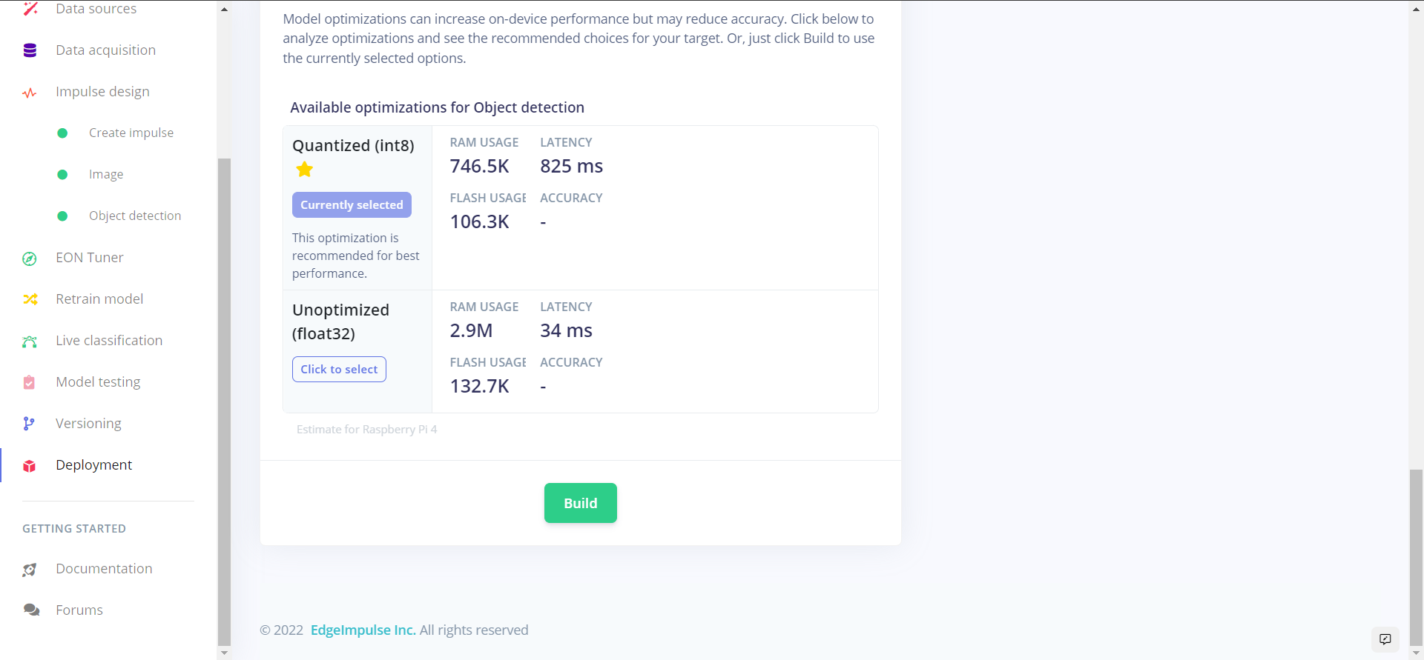Click the Impulse design pulse icon
Screen dimensions: 1424x660
30,93
